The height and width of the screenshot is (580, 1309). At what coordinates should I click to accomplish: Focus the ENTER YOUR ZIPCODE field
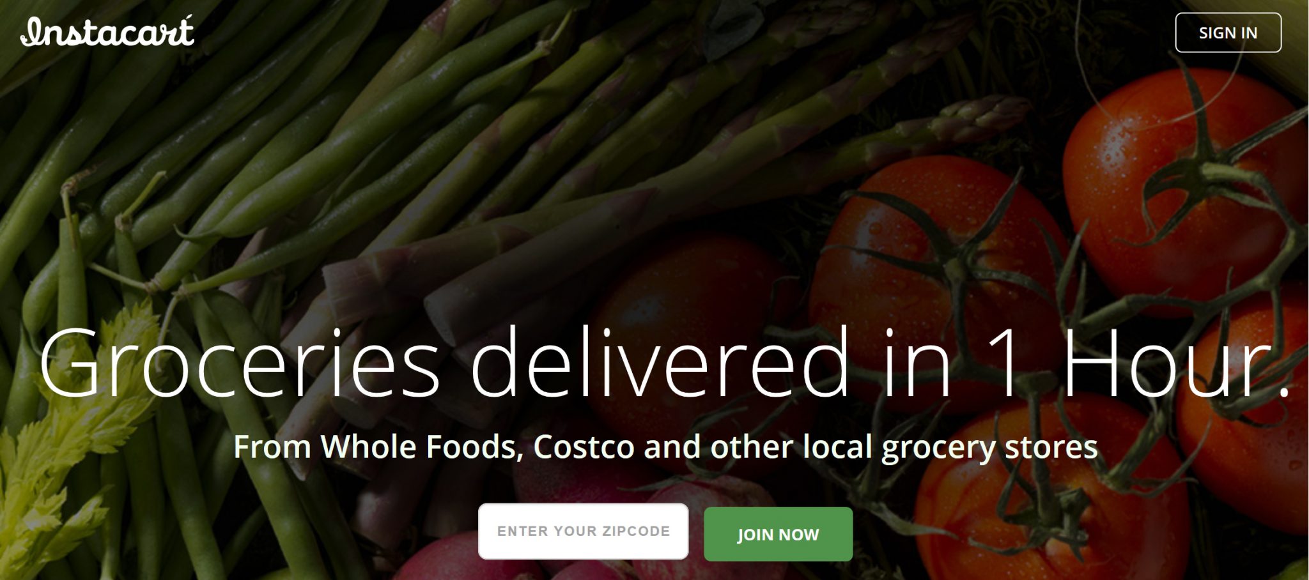584,531
